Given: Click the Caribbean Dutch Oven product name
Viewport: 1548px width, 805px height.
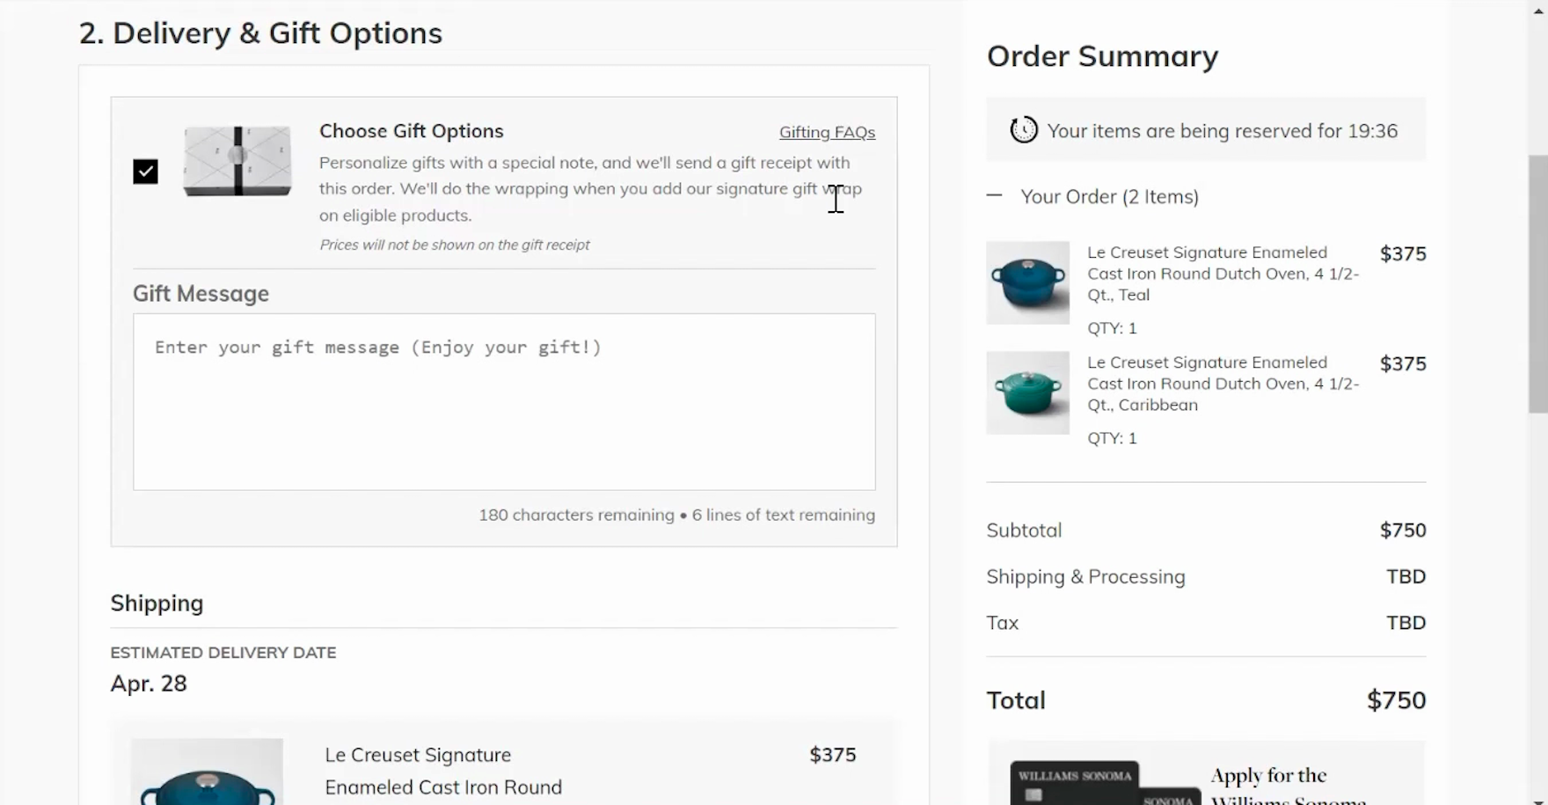Looking at the screenshot, I should pyautogui.click(x=1223, y=384).
